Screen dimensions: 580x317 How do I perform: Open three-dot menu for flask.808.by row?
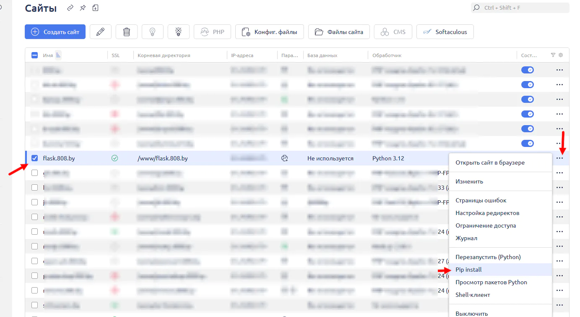pos(559,158)
